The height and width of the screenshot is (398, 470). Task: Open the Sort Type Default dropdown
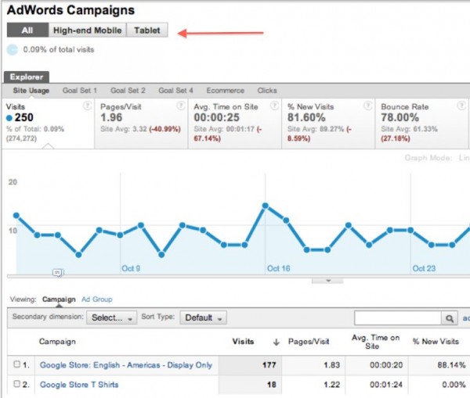point(203,317)
